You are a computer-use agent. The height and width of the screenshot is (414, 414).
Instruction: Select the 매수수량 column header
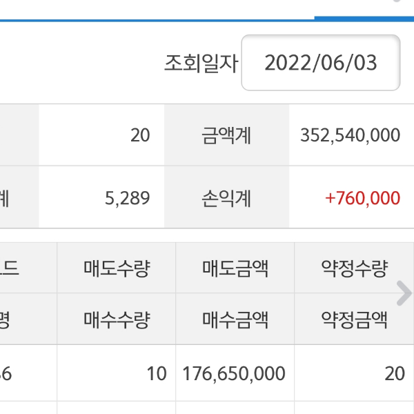coord(117,319)
